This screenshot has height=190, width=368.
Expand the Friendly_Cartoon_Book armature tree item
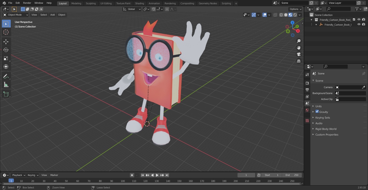316,25
